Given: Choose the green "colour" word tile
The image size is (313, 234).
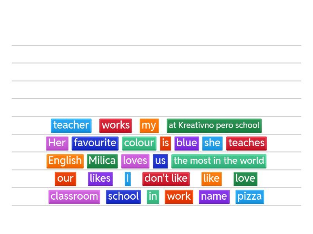Looking at the screenshot, I should point(139,143).
